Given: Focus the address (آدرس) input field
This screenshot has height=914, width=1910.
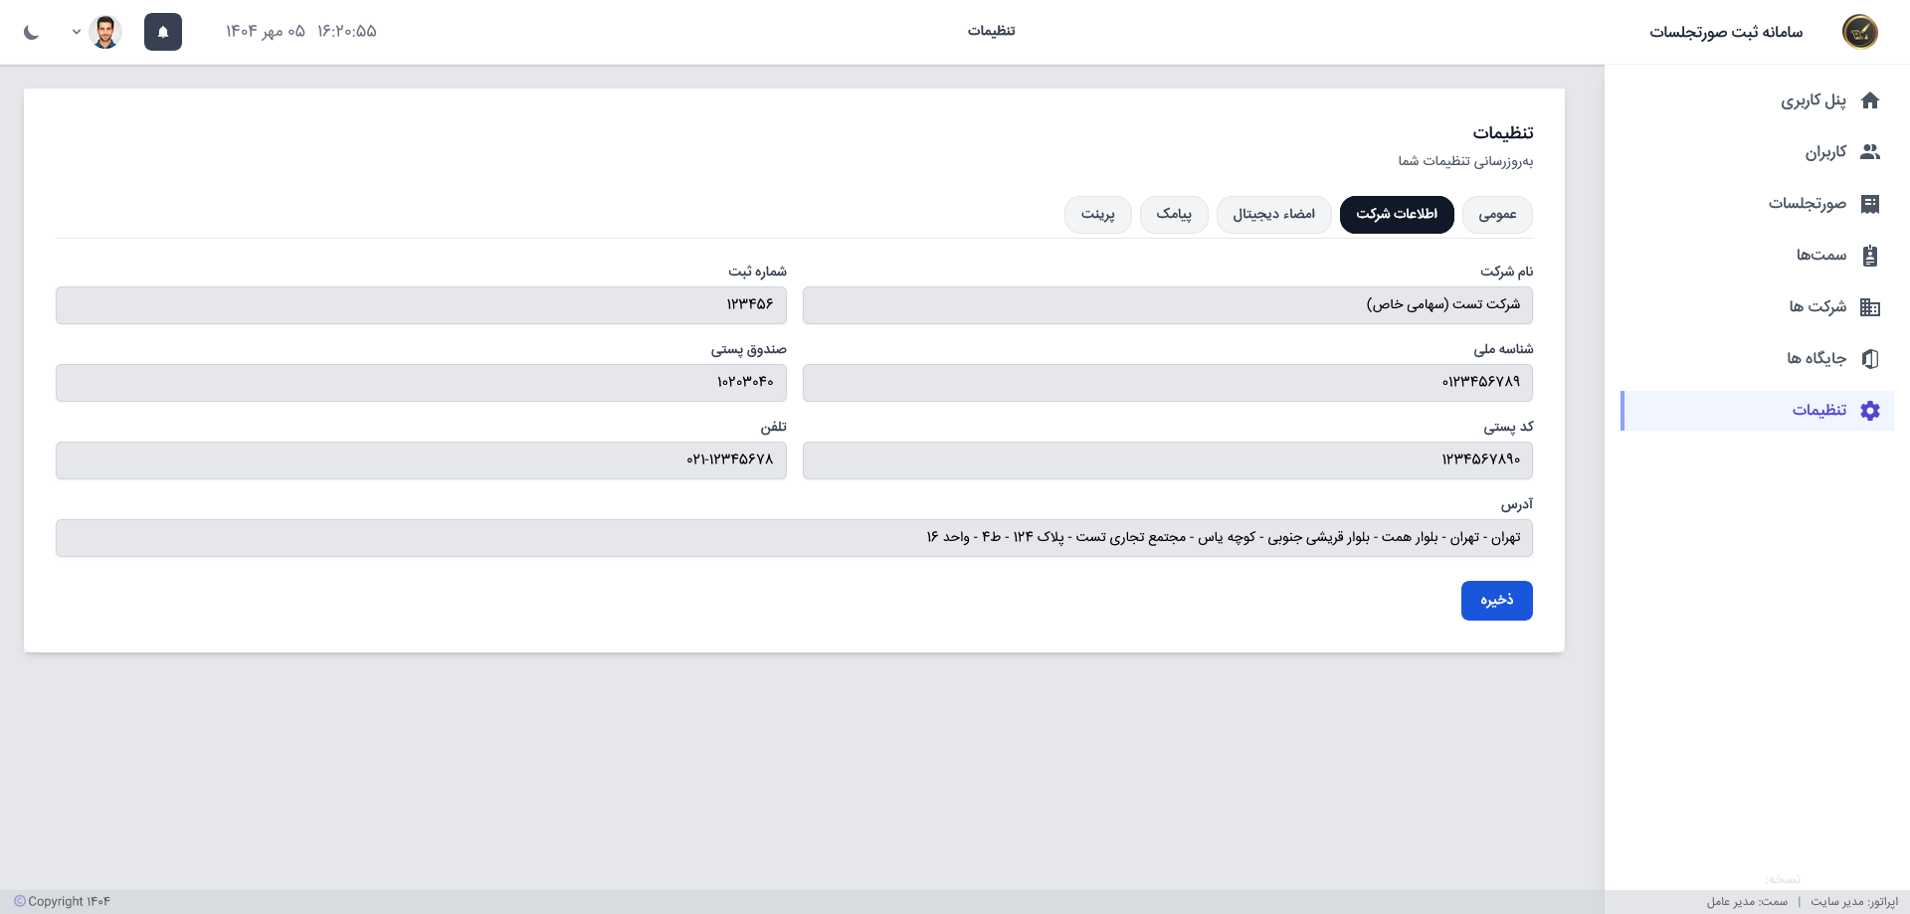Looking at the screenshot, I should (x=794, y=538).
